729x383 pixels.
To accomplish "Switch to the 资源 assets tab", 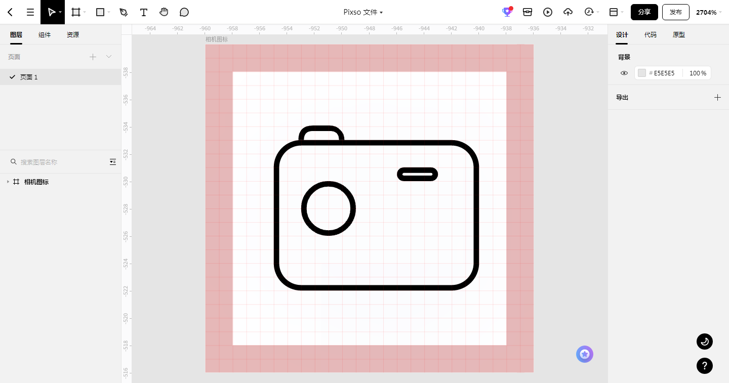I will pos(73,35).
